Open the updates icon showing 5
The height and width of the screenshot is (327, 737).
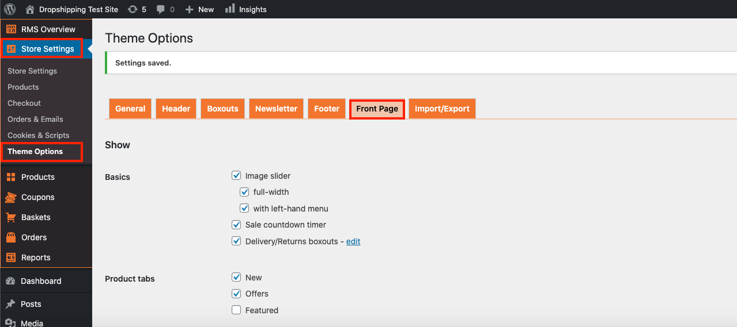click(133, 9)
